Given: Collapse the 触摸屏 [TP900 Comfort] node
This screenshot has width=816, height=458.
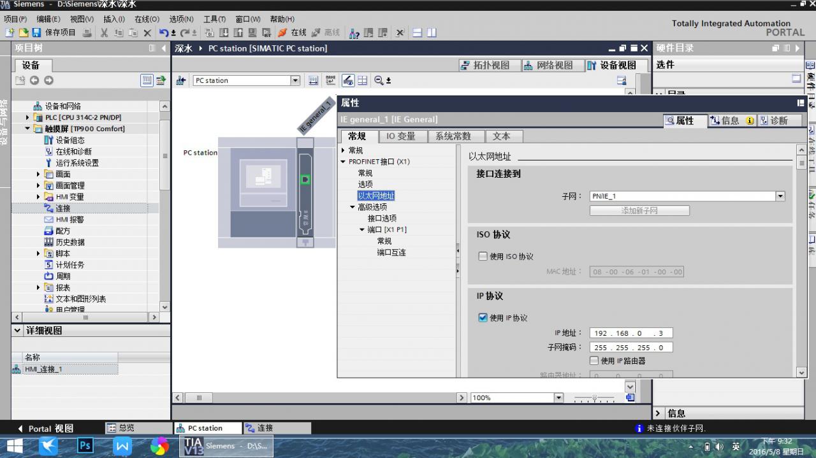Looking at the screenshot, I should [x=27, y=129].
